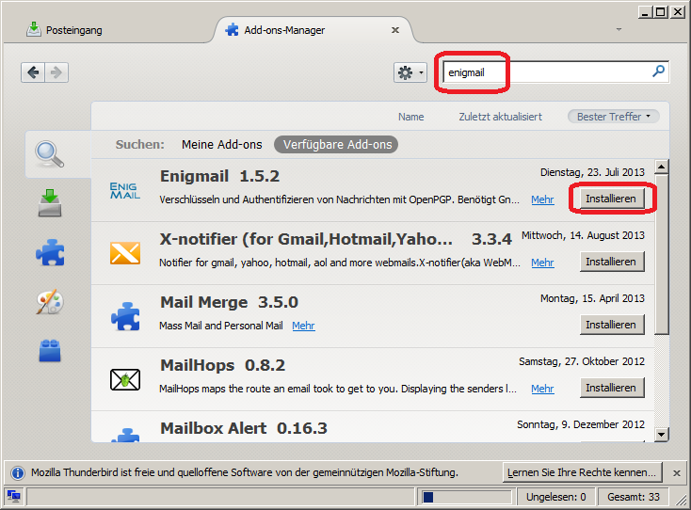
Task: Select the 'Verfügbare Add-ons' search filter
Action: (x=336, y=145)
